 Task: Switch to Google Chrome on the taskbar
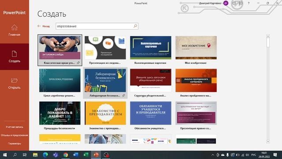[66, 155]
